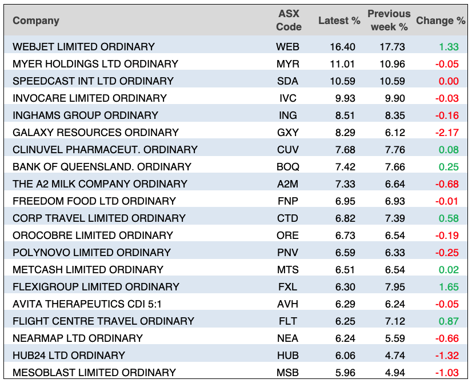Click the Latest % column header
The image size is (472, 383).
pos(339,21)
